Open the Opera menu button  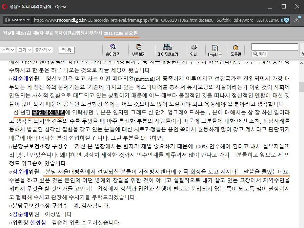point(5,6)
